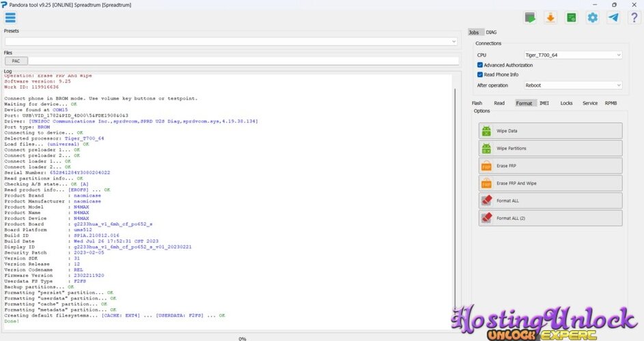This screenshot has height=341, width=644.
Task: Click the green flag toolbar icon
Action: (530, 18)
